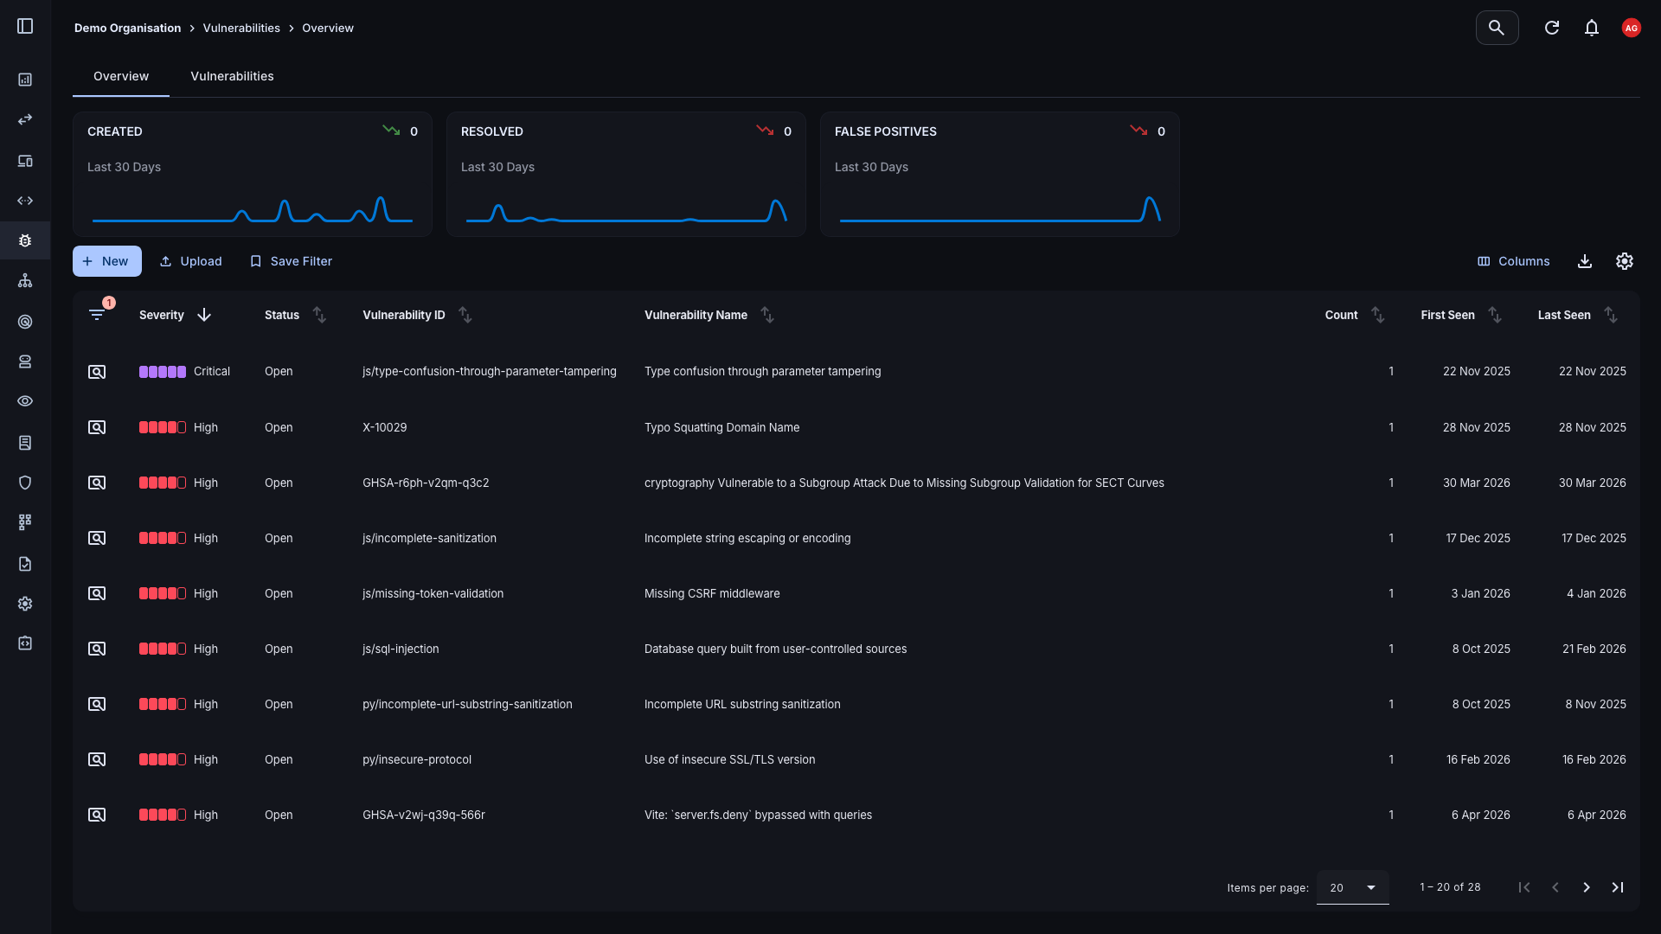Viewport: 1661px width, 934px height.
Task: Click the download export icon above the table
Action: pos(1585,260)
